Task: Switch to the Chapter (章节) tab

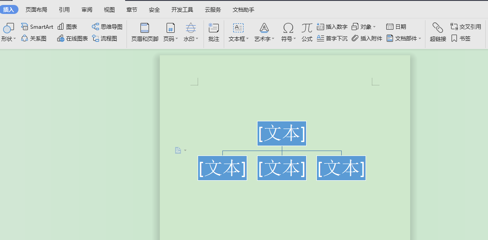Action: pyautogui.click(x=131, y=9)
